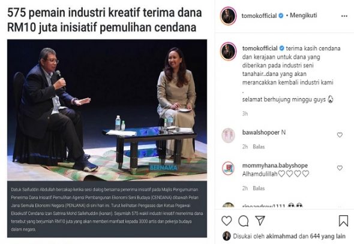Click the Mengikuti following button
This screenshot has width=354, height=244.
tap(304, 16)
